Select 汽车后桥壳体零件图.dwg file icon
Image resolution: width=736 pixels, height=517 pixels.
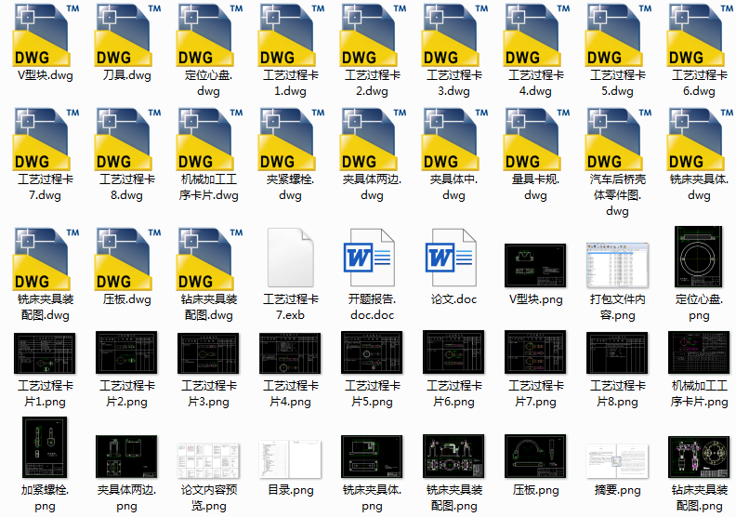click(617, 139)
